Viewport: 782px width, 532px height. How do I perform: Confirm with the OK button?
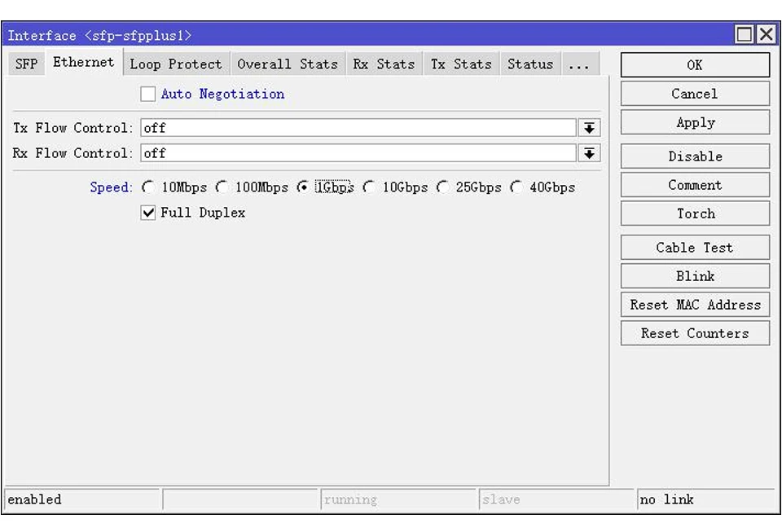coord(695,65)
